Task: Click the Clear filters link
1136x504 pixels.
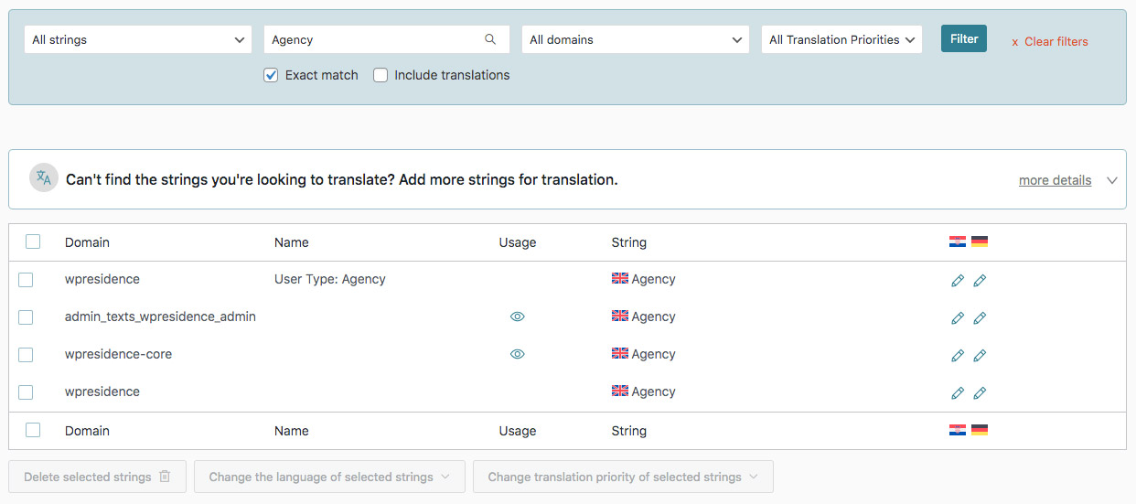Action: click(1050, 41)
